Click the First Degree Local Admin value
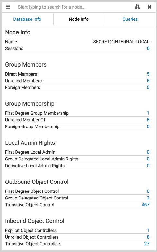The width and height of the screenshot is (157, 252). click(148, 152)
